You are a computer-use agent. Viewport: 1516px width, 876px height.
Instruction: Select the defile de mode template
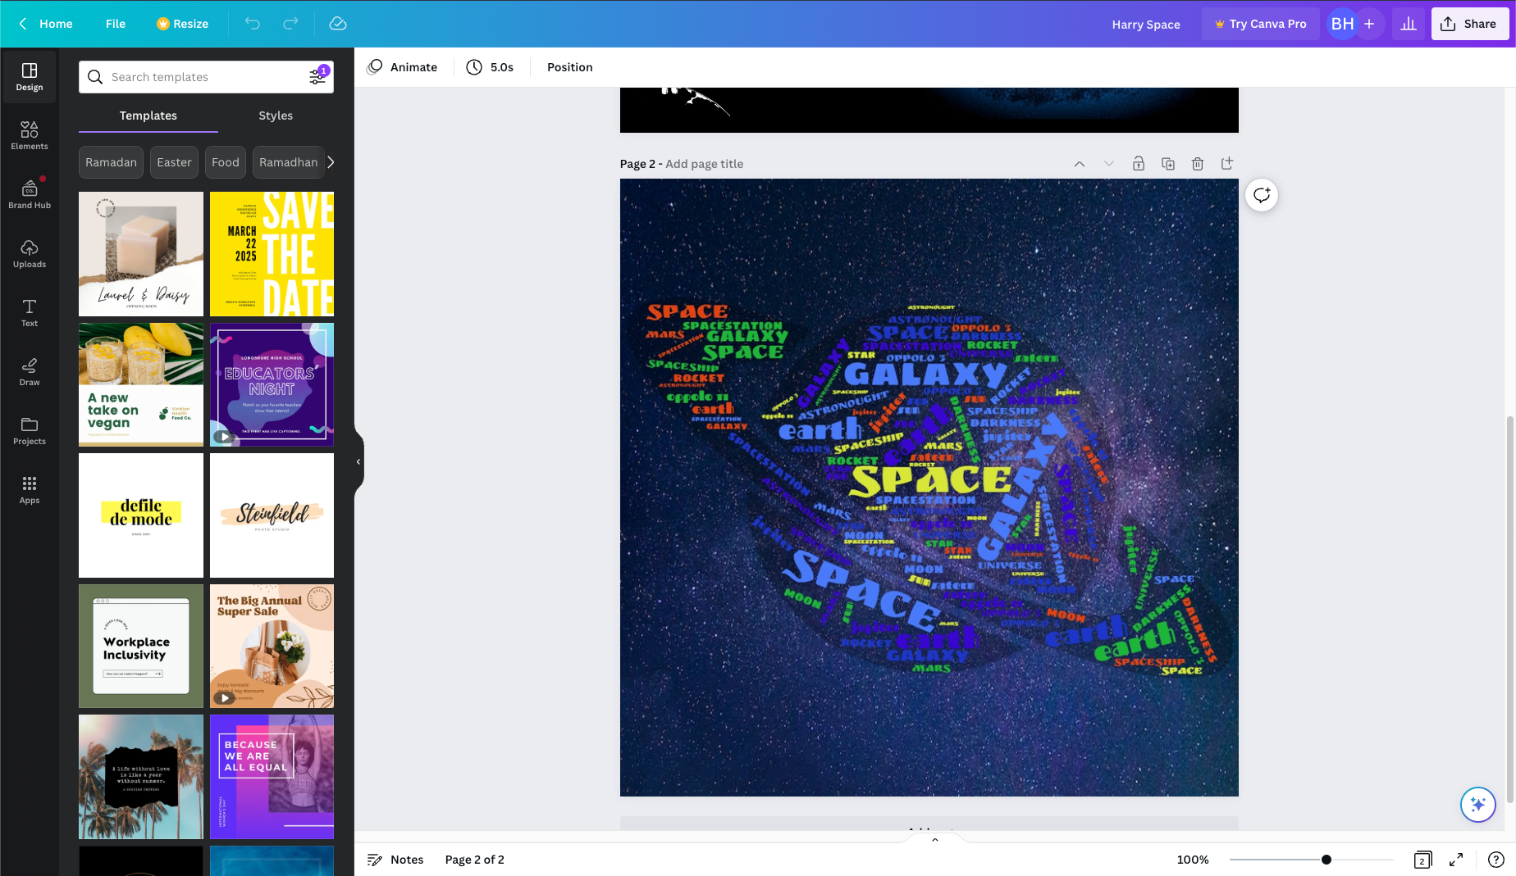pos(141,515)
